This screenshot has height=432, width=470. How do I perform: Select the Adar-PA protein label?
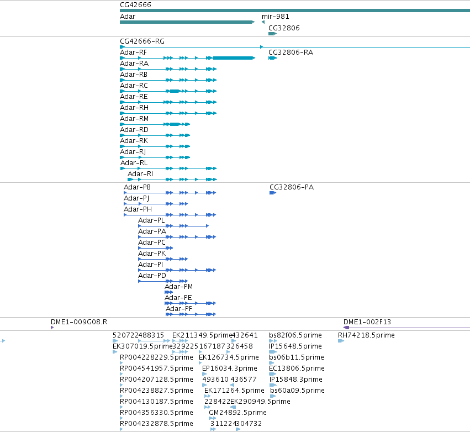(152, 231)
